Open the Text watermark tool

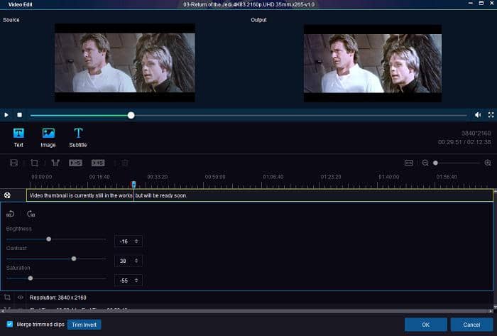point(18,138)
